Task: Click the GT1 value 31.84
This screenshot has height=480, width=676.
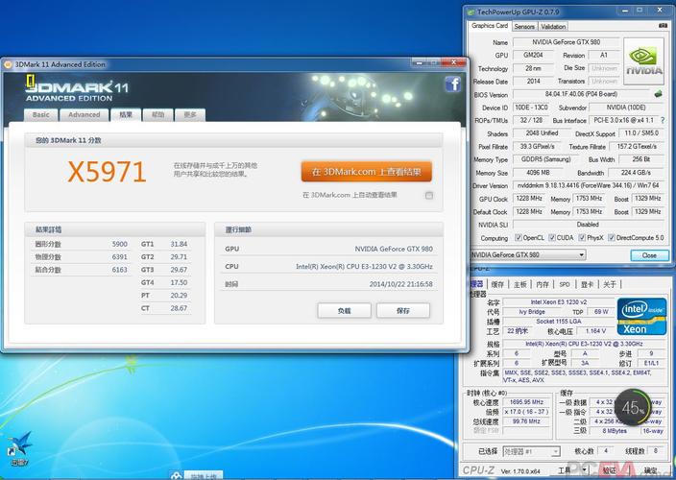Action: click(179, 244)
